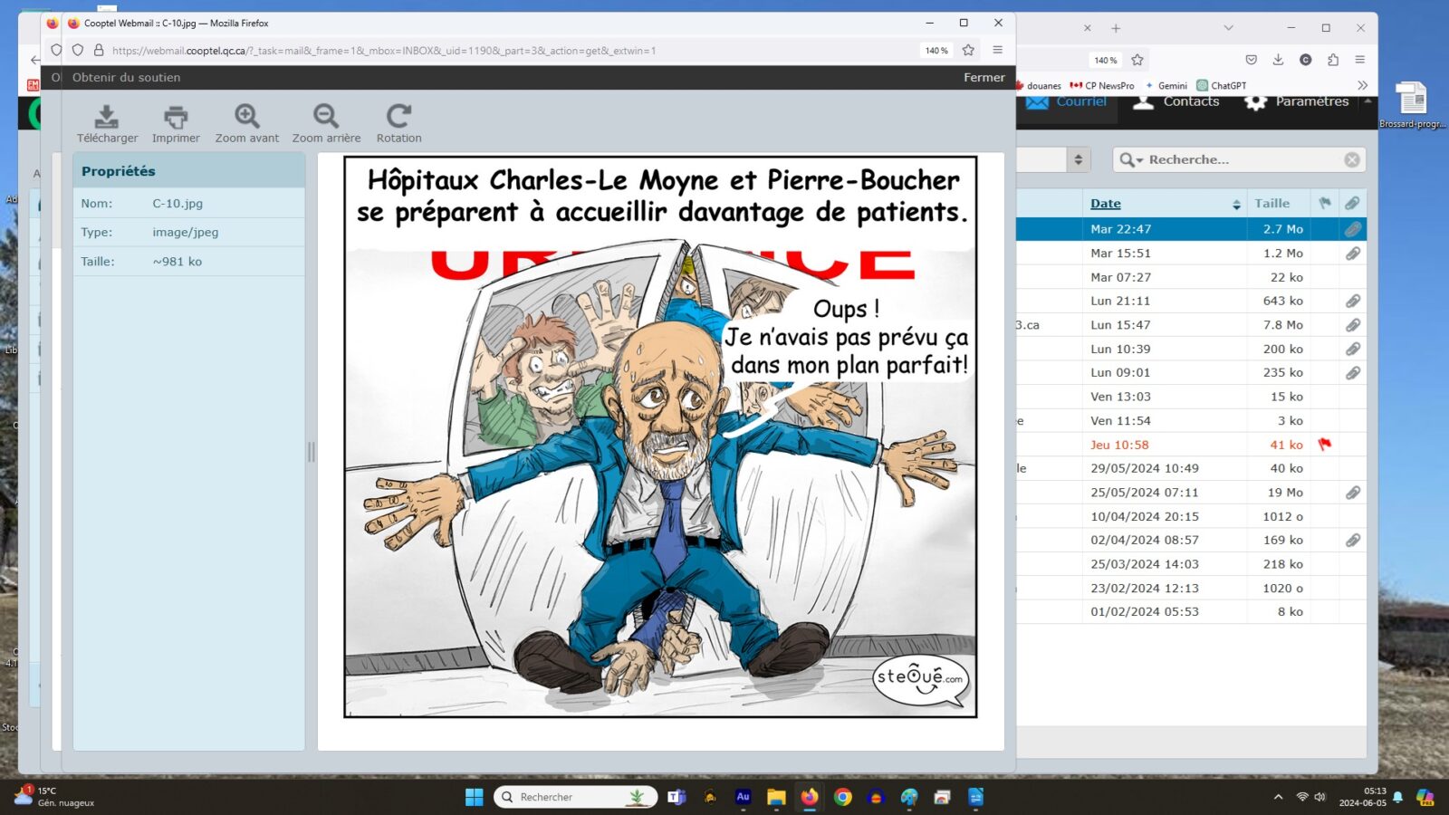Screen dimensions: 1449x815
Task: Click the Télécharger download icon
Action: pos(107,116)
